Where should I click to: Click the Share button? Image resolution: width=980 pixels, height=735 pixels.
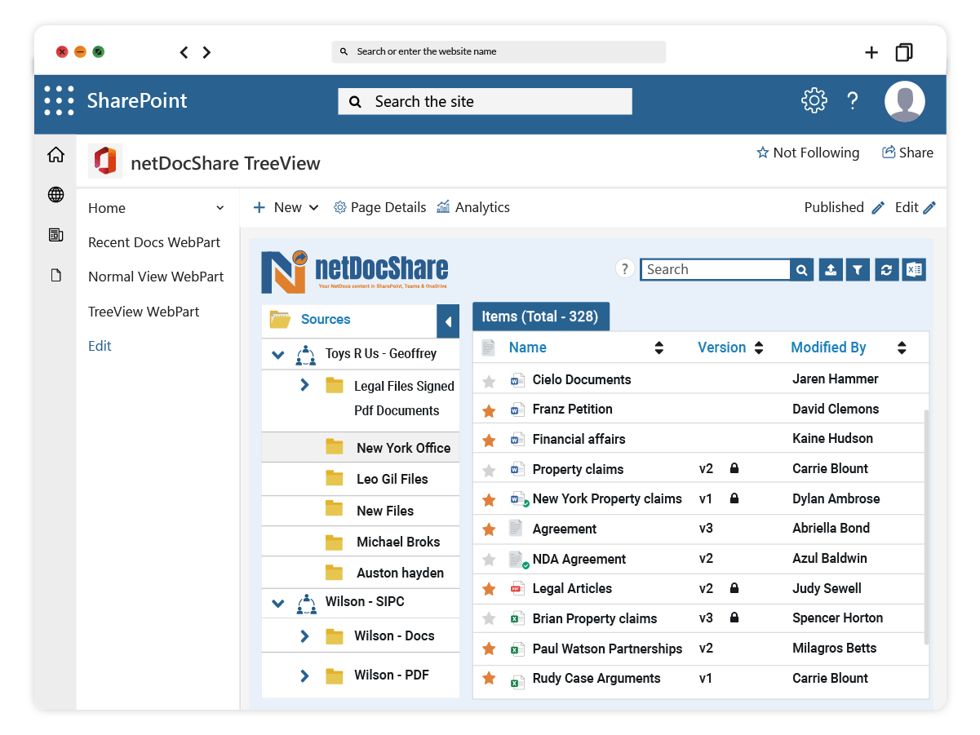click(907, 153)
